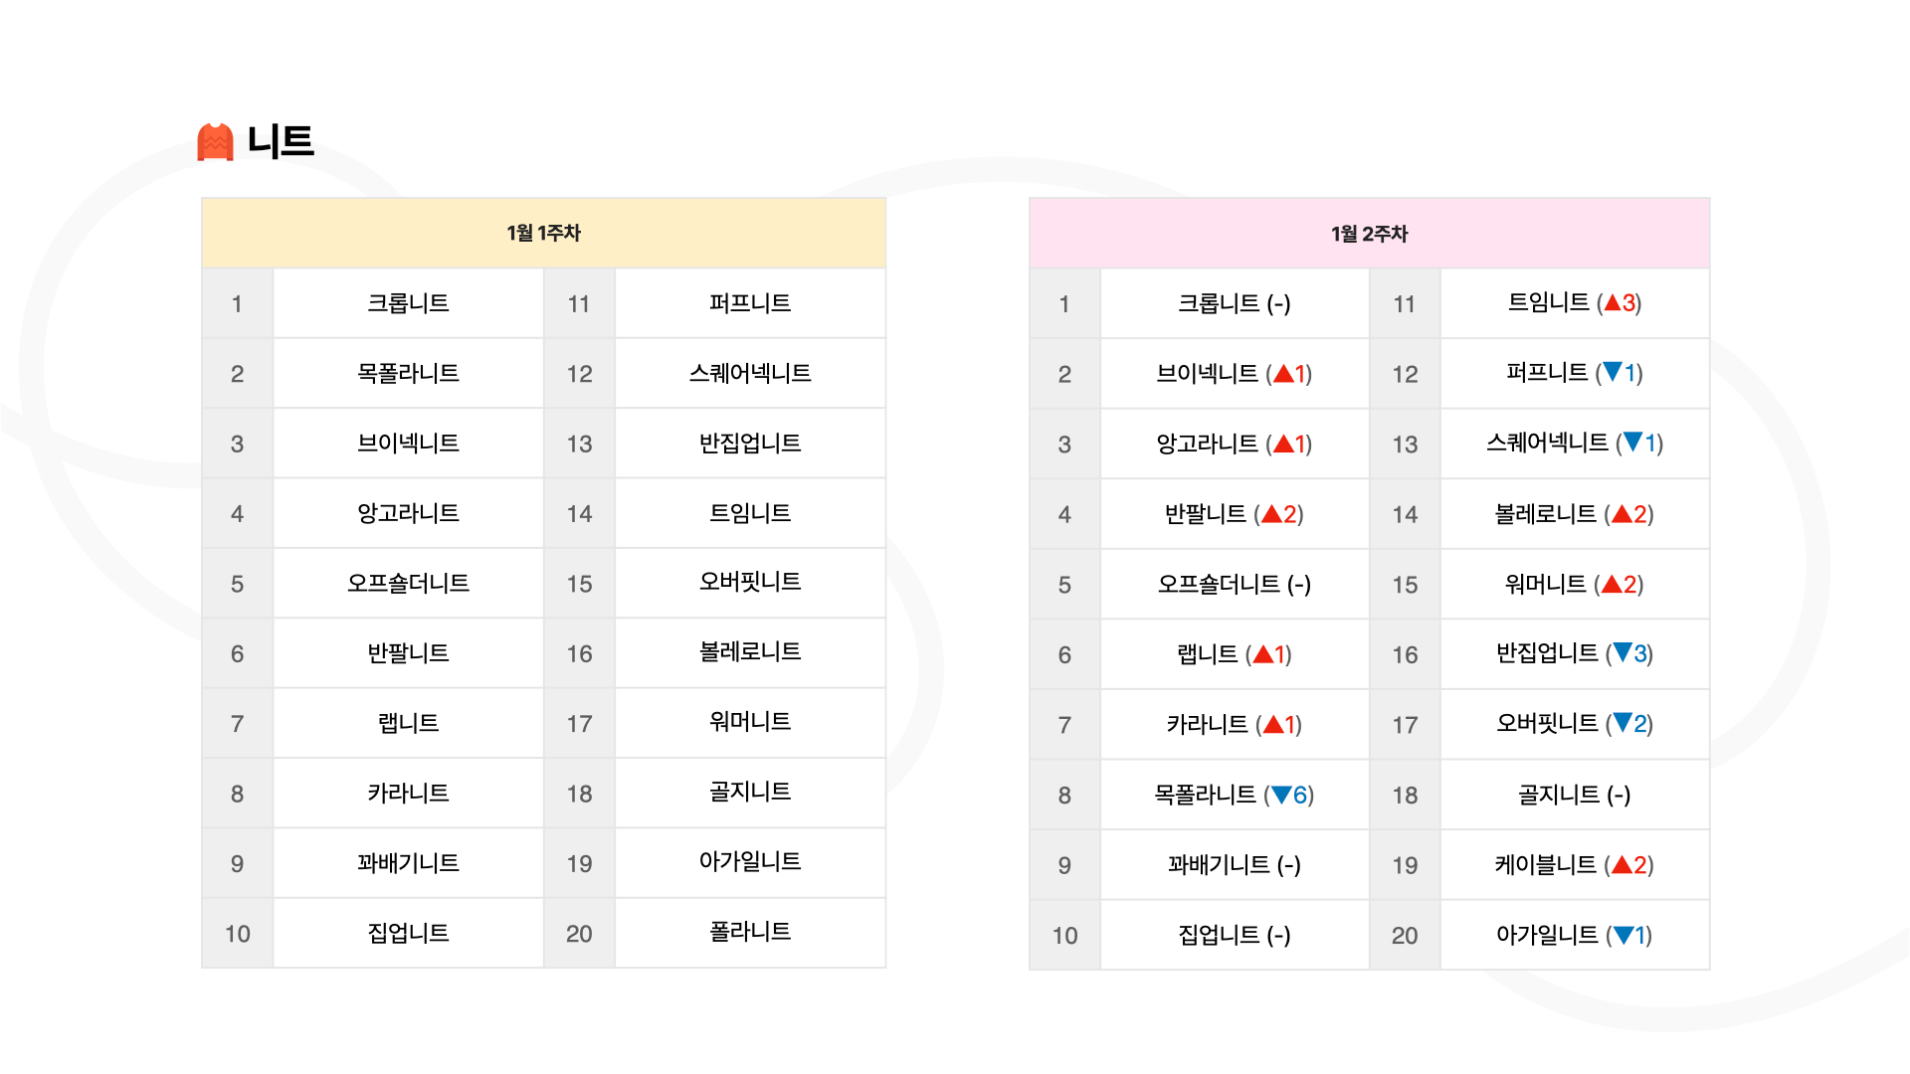
Task: Click 브이넥니트 in the 1주차 table
Action: [408, 444]
